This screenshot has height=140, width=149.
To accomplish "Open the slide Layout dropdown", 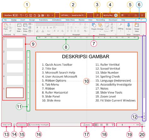I will pos(30,24).
